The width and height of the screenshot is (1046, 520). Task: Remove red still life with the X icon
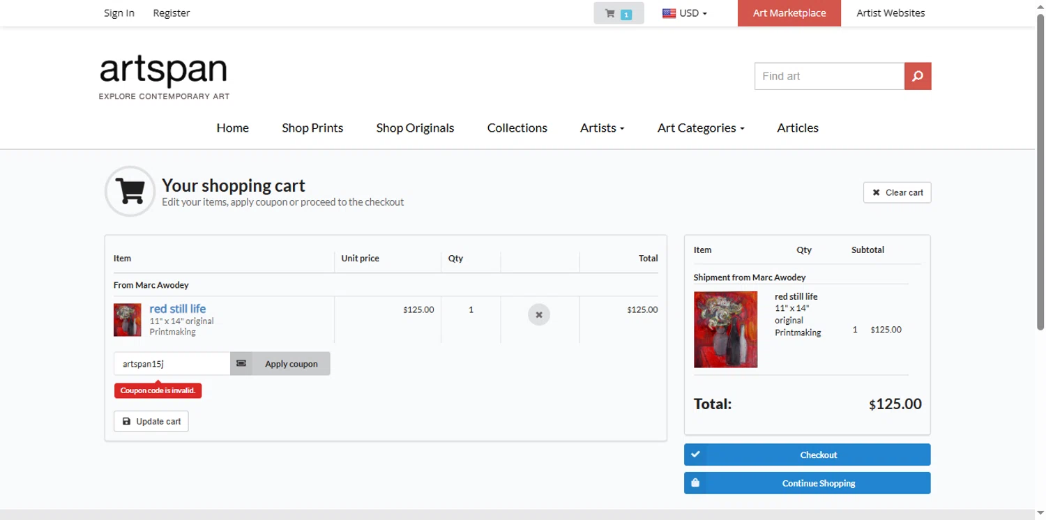point(539,314)
